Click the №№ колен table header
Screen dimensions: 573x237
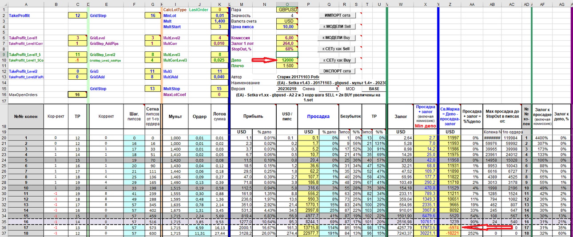click(26, 117)
